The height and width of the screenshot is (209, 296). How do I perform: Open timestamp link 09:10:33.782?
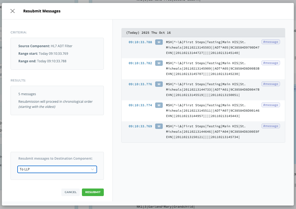(140, 63)
